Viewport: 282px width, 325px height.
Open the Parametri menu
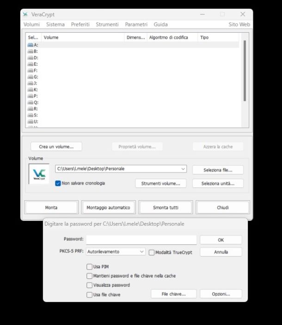pos(136,24)
